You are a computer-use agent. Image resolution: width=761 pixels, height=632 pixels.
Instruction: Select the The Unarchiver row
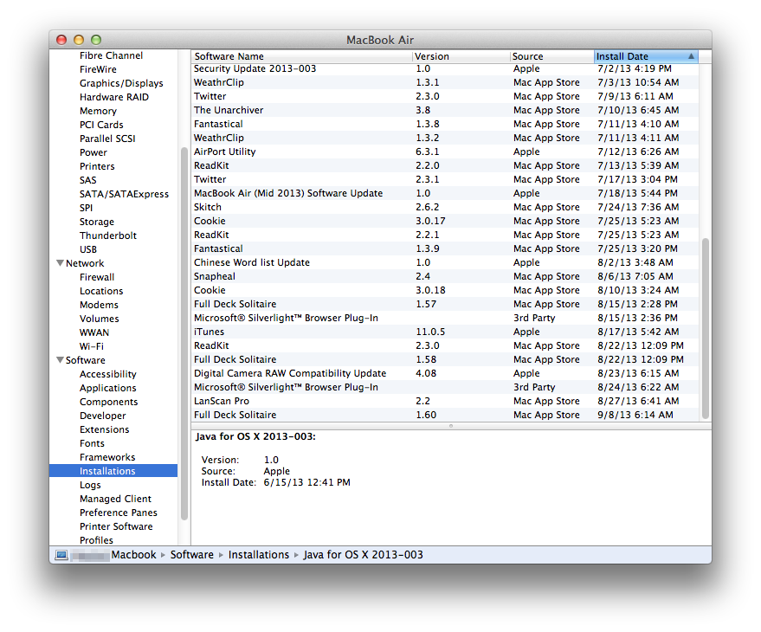(445, 110)
